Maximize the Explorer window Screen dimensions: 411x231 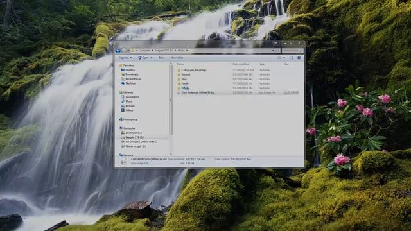[291, 43]
